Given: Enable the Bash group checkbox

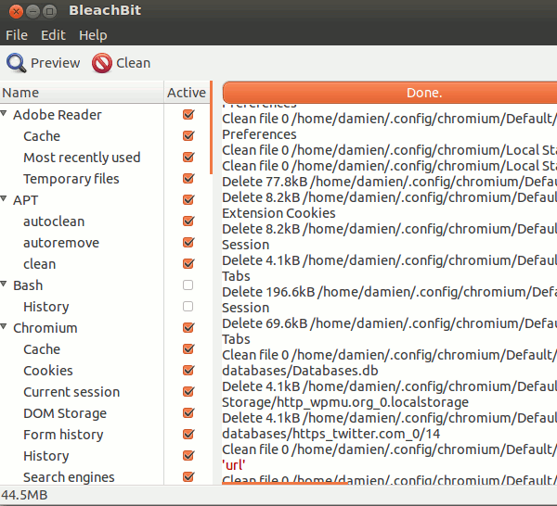Looking at the screenshot, I should tap(188, 285).
